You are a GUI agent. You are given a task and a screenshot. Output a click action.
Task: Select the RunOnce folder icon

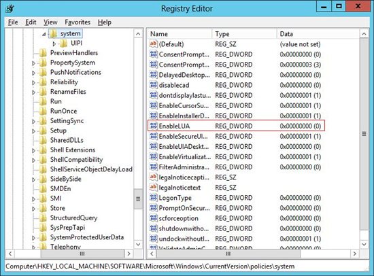point(43,111)
